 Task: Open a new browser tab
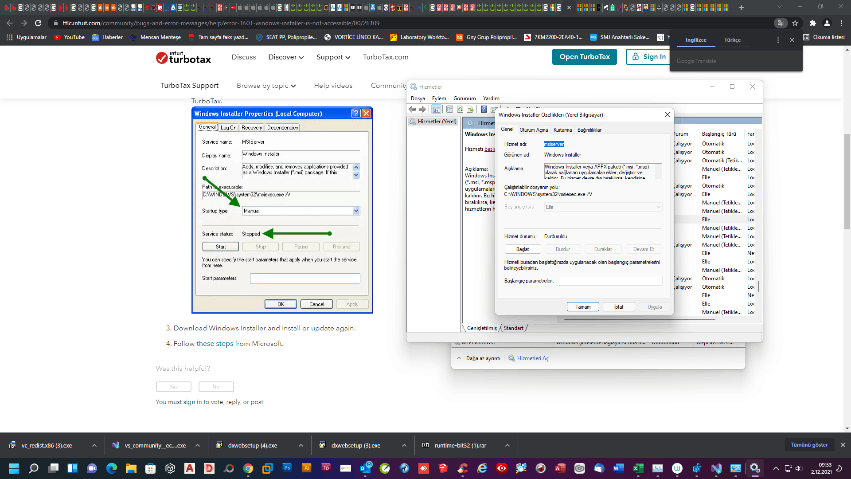(742, 8)
